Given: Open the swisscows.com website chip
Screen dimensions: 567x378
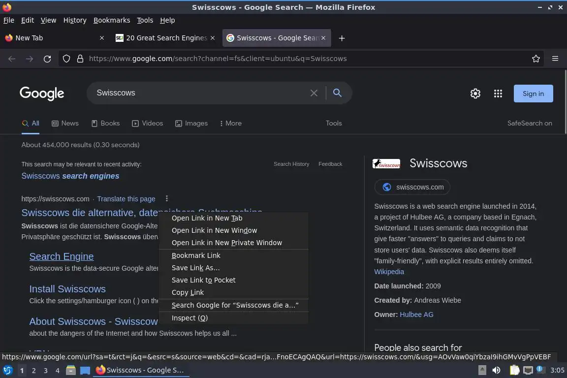Looking at the screenshot, I should click(x=412, y=187).
